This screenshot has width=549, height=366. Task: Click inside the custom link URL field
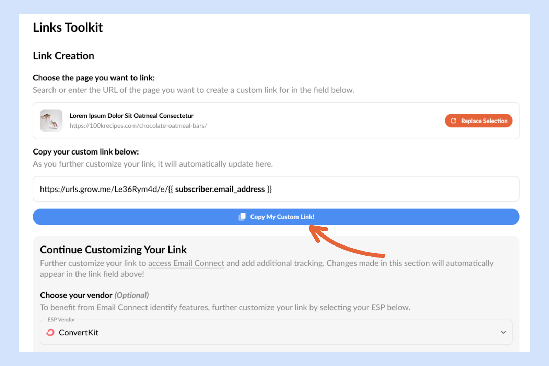(377, 189)
